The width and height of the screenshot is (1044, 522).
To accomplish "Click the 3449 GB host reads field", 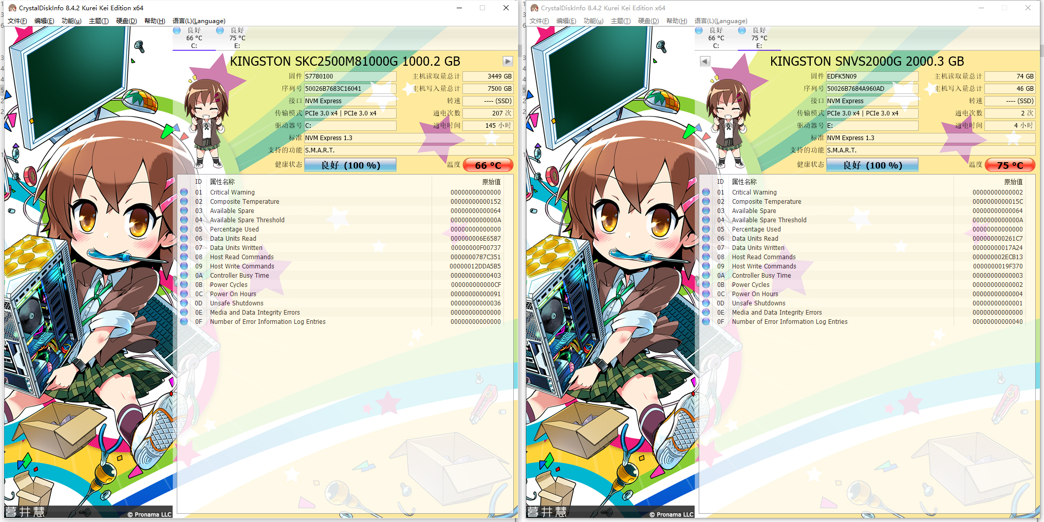I will [x=488, y=76].
